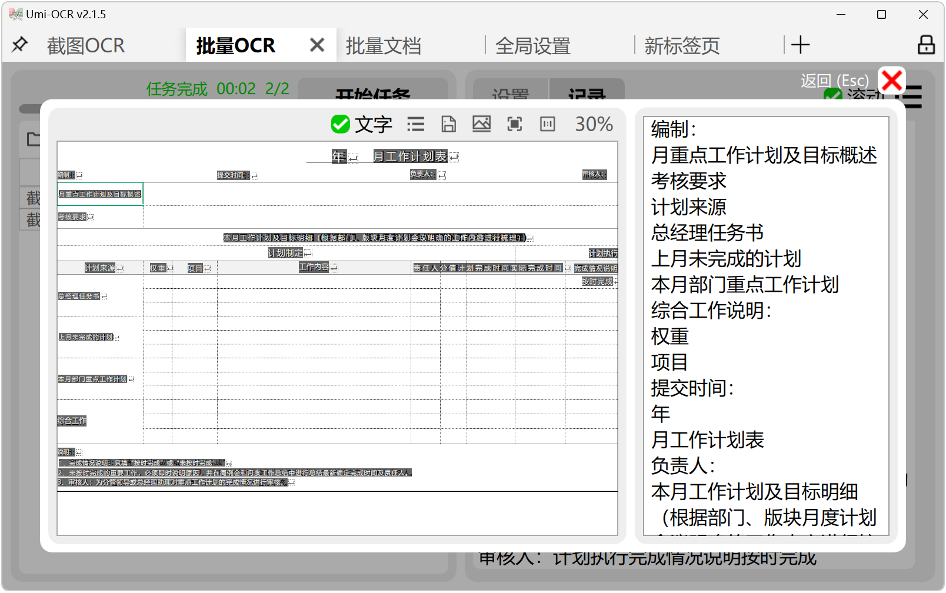
Task: Click the 上月未完成的计划 result line
Action: click(726, 258)
